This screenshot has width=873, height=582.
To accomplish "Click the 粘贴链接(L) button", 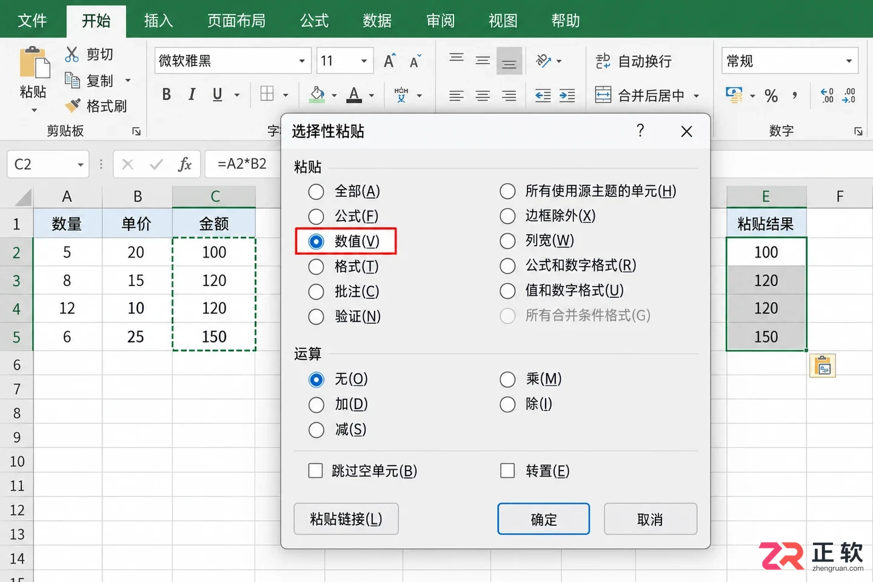I will pyautogui.click(x=346, y=519).
